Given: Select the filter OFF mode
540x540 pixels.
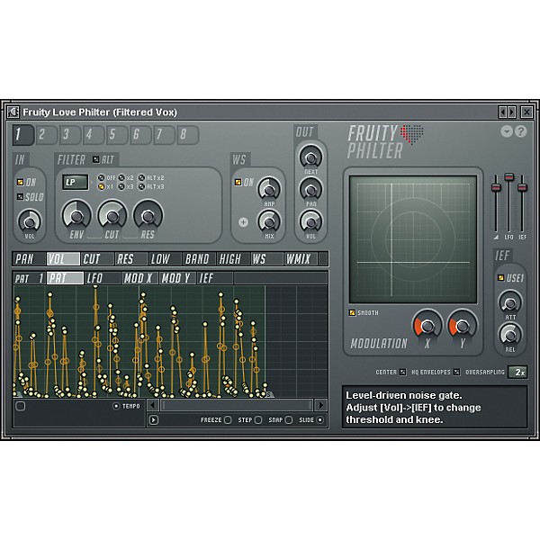Looking at the screenshot, I should 101,177.
